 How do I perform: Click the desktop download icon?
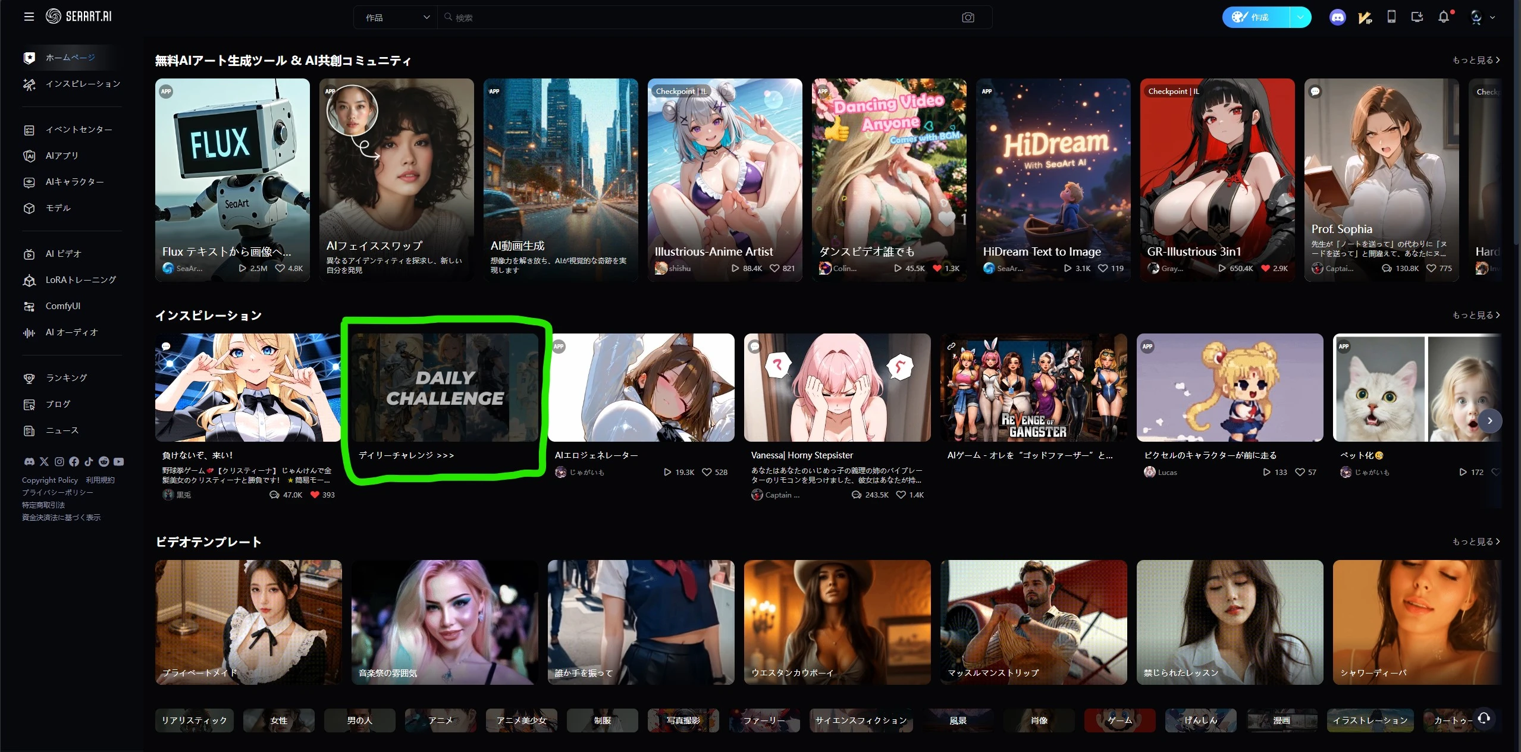pos(1417,17)
